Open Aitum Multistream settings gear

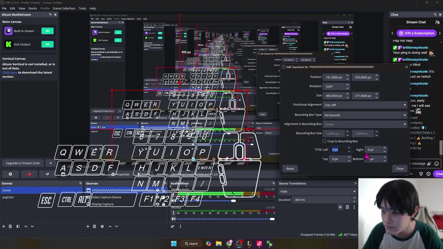pyautogui.click(x=10, y=174)
